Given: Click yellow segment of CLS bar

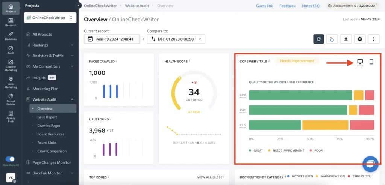Looking at the screenshot, I should tap(325, 125).
